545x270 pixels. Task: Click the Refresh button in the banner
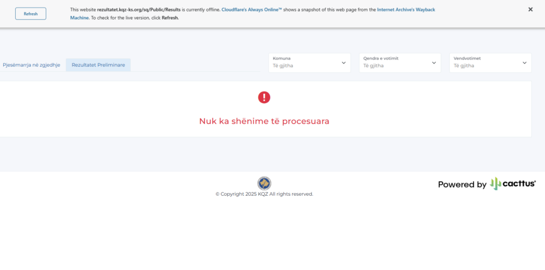(31, 14)
